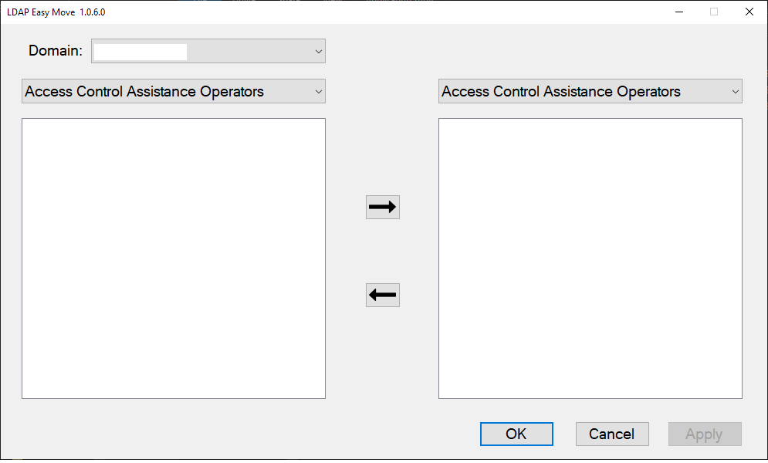Select the right empty members list

click(x=590, y=258)
